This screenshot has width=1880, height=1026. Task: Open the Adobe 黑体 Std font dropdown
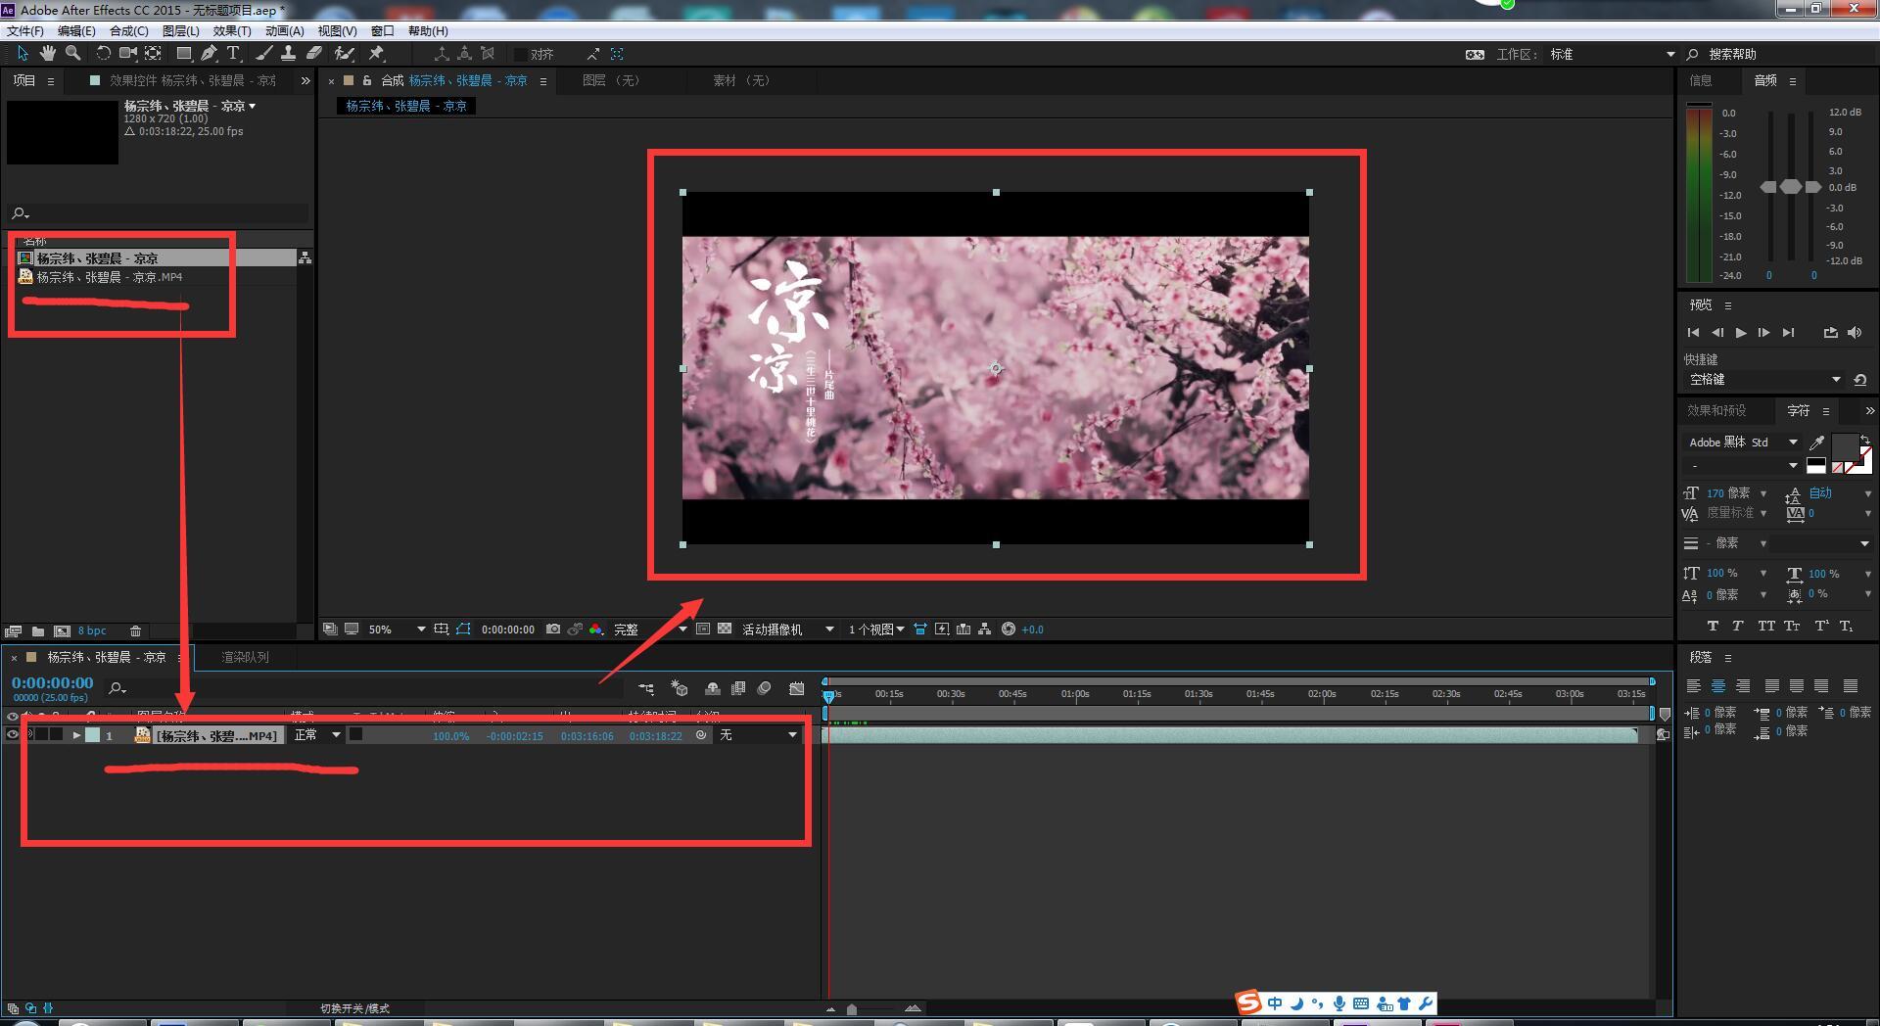(1743, 443)
